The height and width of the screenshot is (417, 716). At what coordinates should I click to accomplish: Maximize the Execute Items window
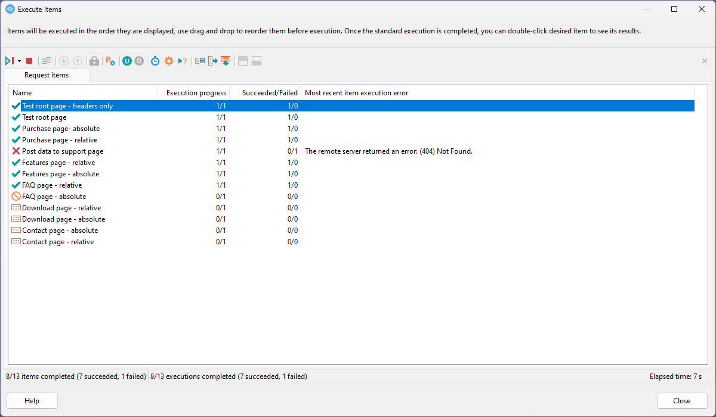click(x=674, y=9)
